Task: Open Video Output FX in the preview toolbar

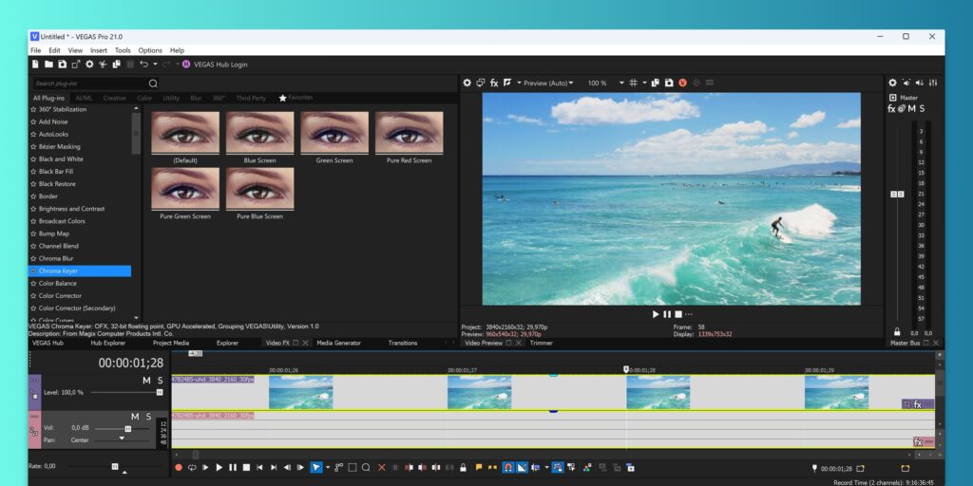Action: click(494, 84)
